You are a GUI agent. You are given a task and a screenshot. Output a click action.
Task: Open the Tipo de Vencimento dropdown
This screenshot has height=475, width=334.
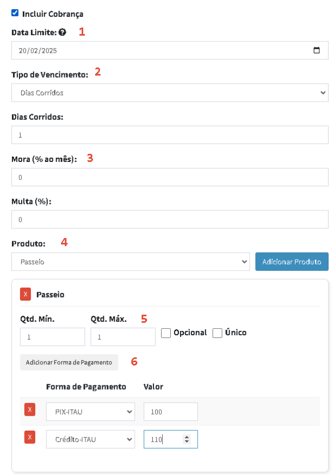[170, 93]
